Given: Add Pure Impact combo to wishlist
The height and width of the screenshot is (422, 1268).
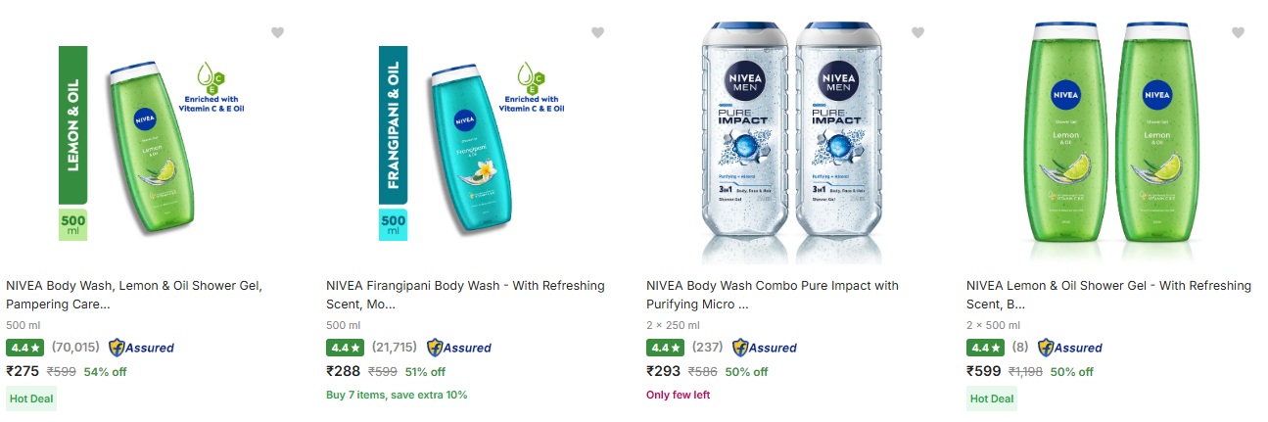Looking at the screenshot, I should 917,33.
